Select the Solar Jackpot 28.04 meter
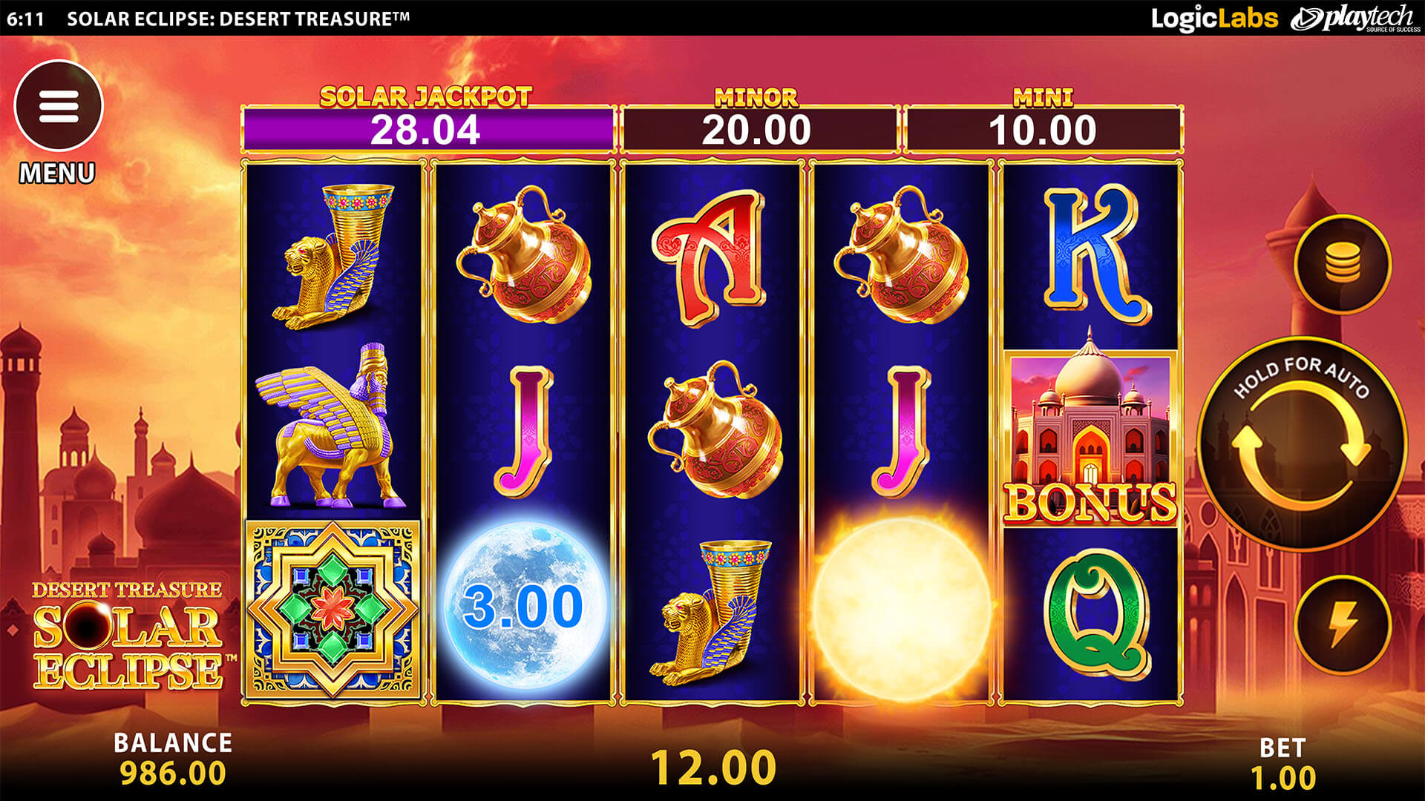This screenshot has height=801, width=1425. [427, 129]
